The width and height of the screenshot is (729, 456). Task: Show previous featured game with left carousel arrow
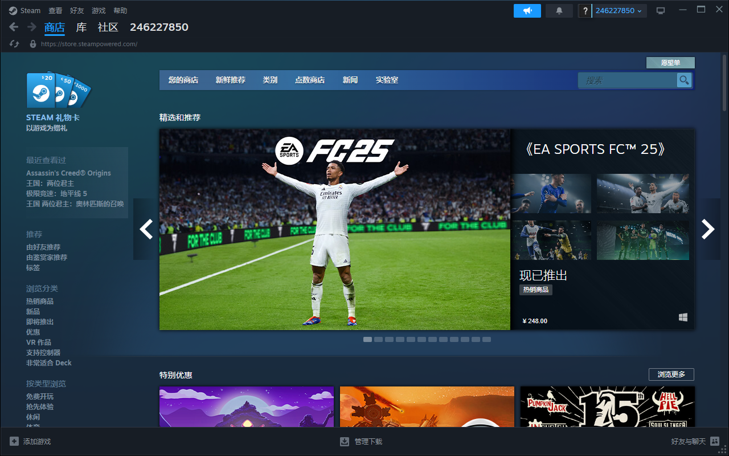tap(146, 229)
